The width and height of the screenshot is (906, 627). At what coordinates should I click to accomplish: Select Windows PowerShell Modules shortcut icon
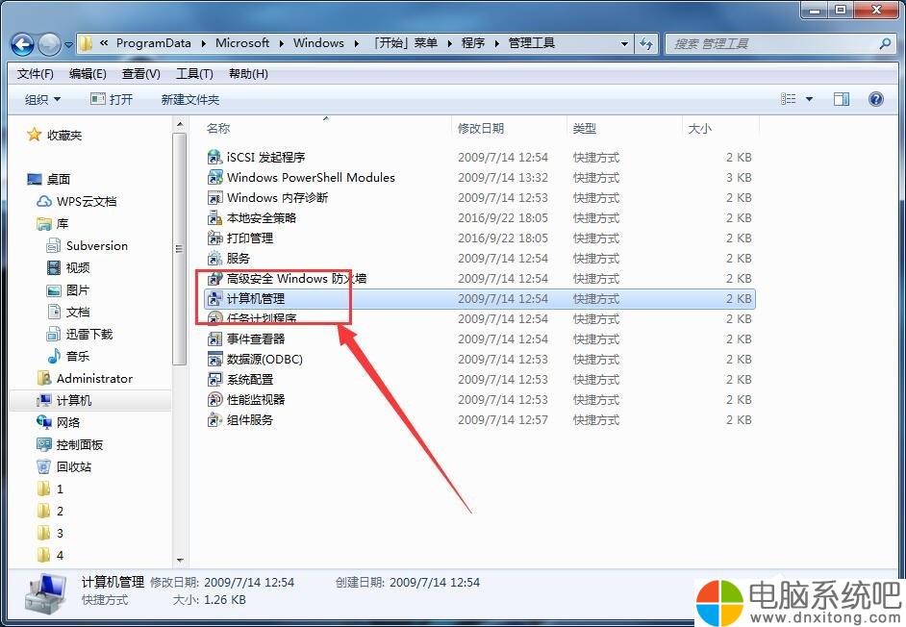tap(214, 177)
